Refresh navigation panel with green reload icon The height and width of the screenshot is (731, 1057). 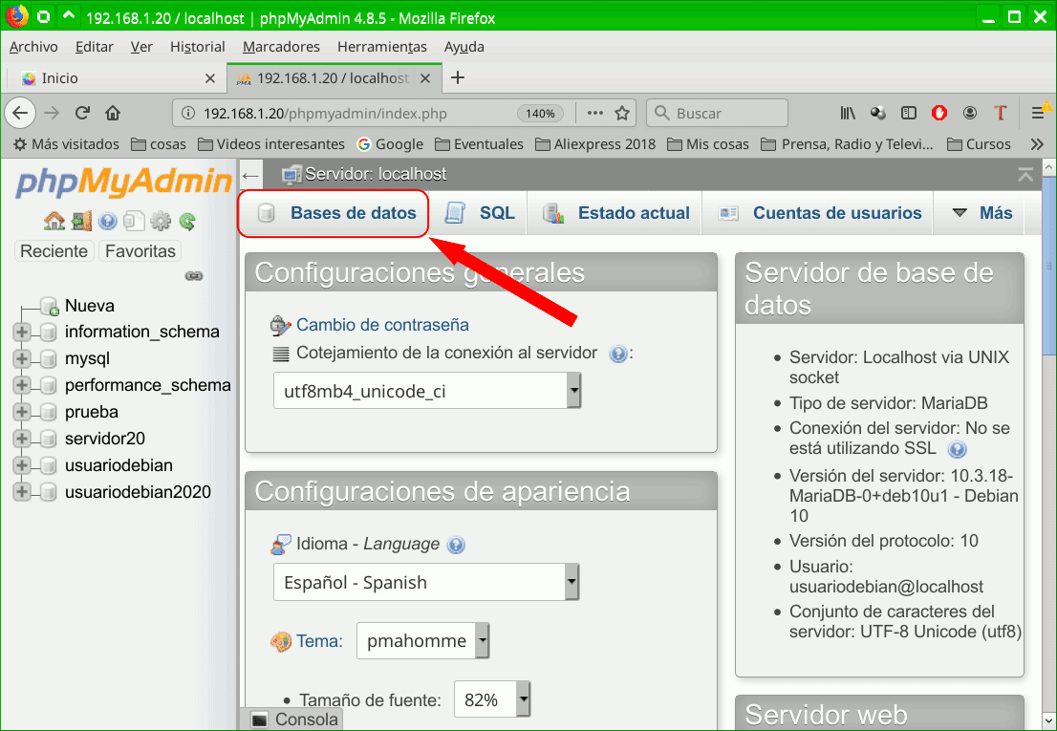point(187,221)
